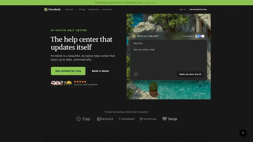Click the hirevire logo

[x=105, y=119]
